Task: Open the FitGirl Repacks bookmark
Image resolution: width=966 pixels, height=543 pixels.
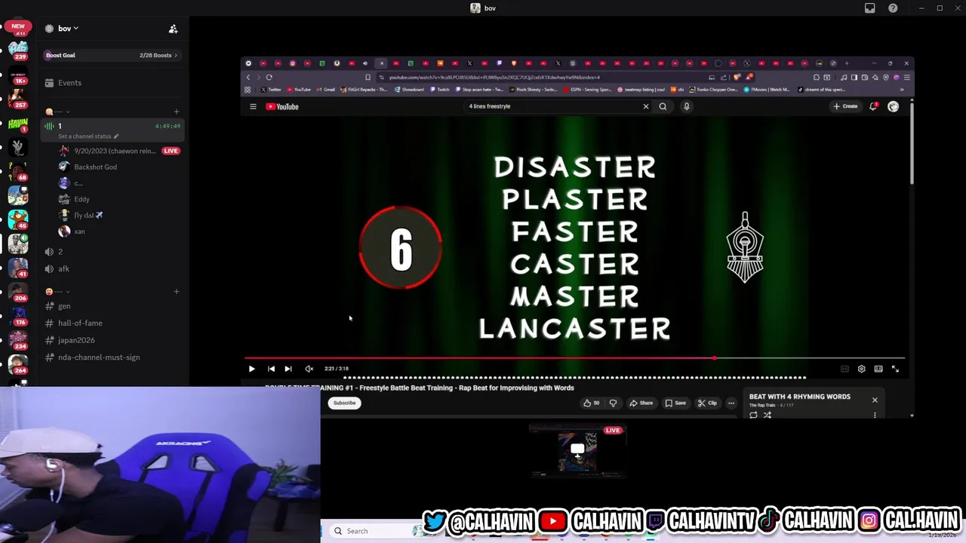Action: pos(365,90)
